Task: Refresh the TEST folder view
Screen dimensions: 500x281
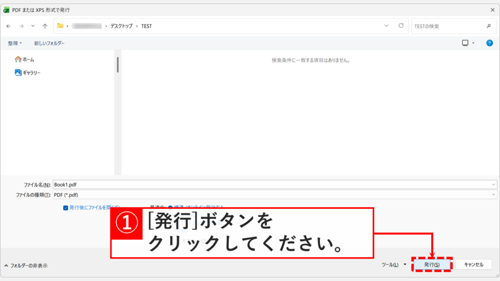Action: [401, 26]
